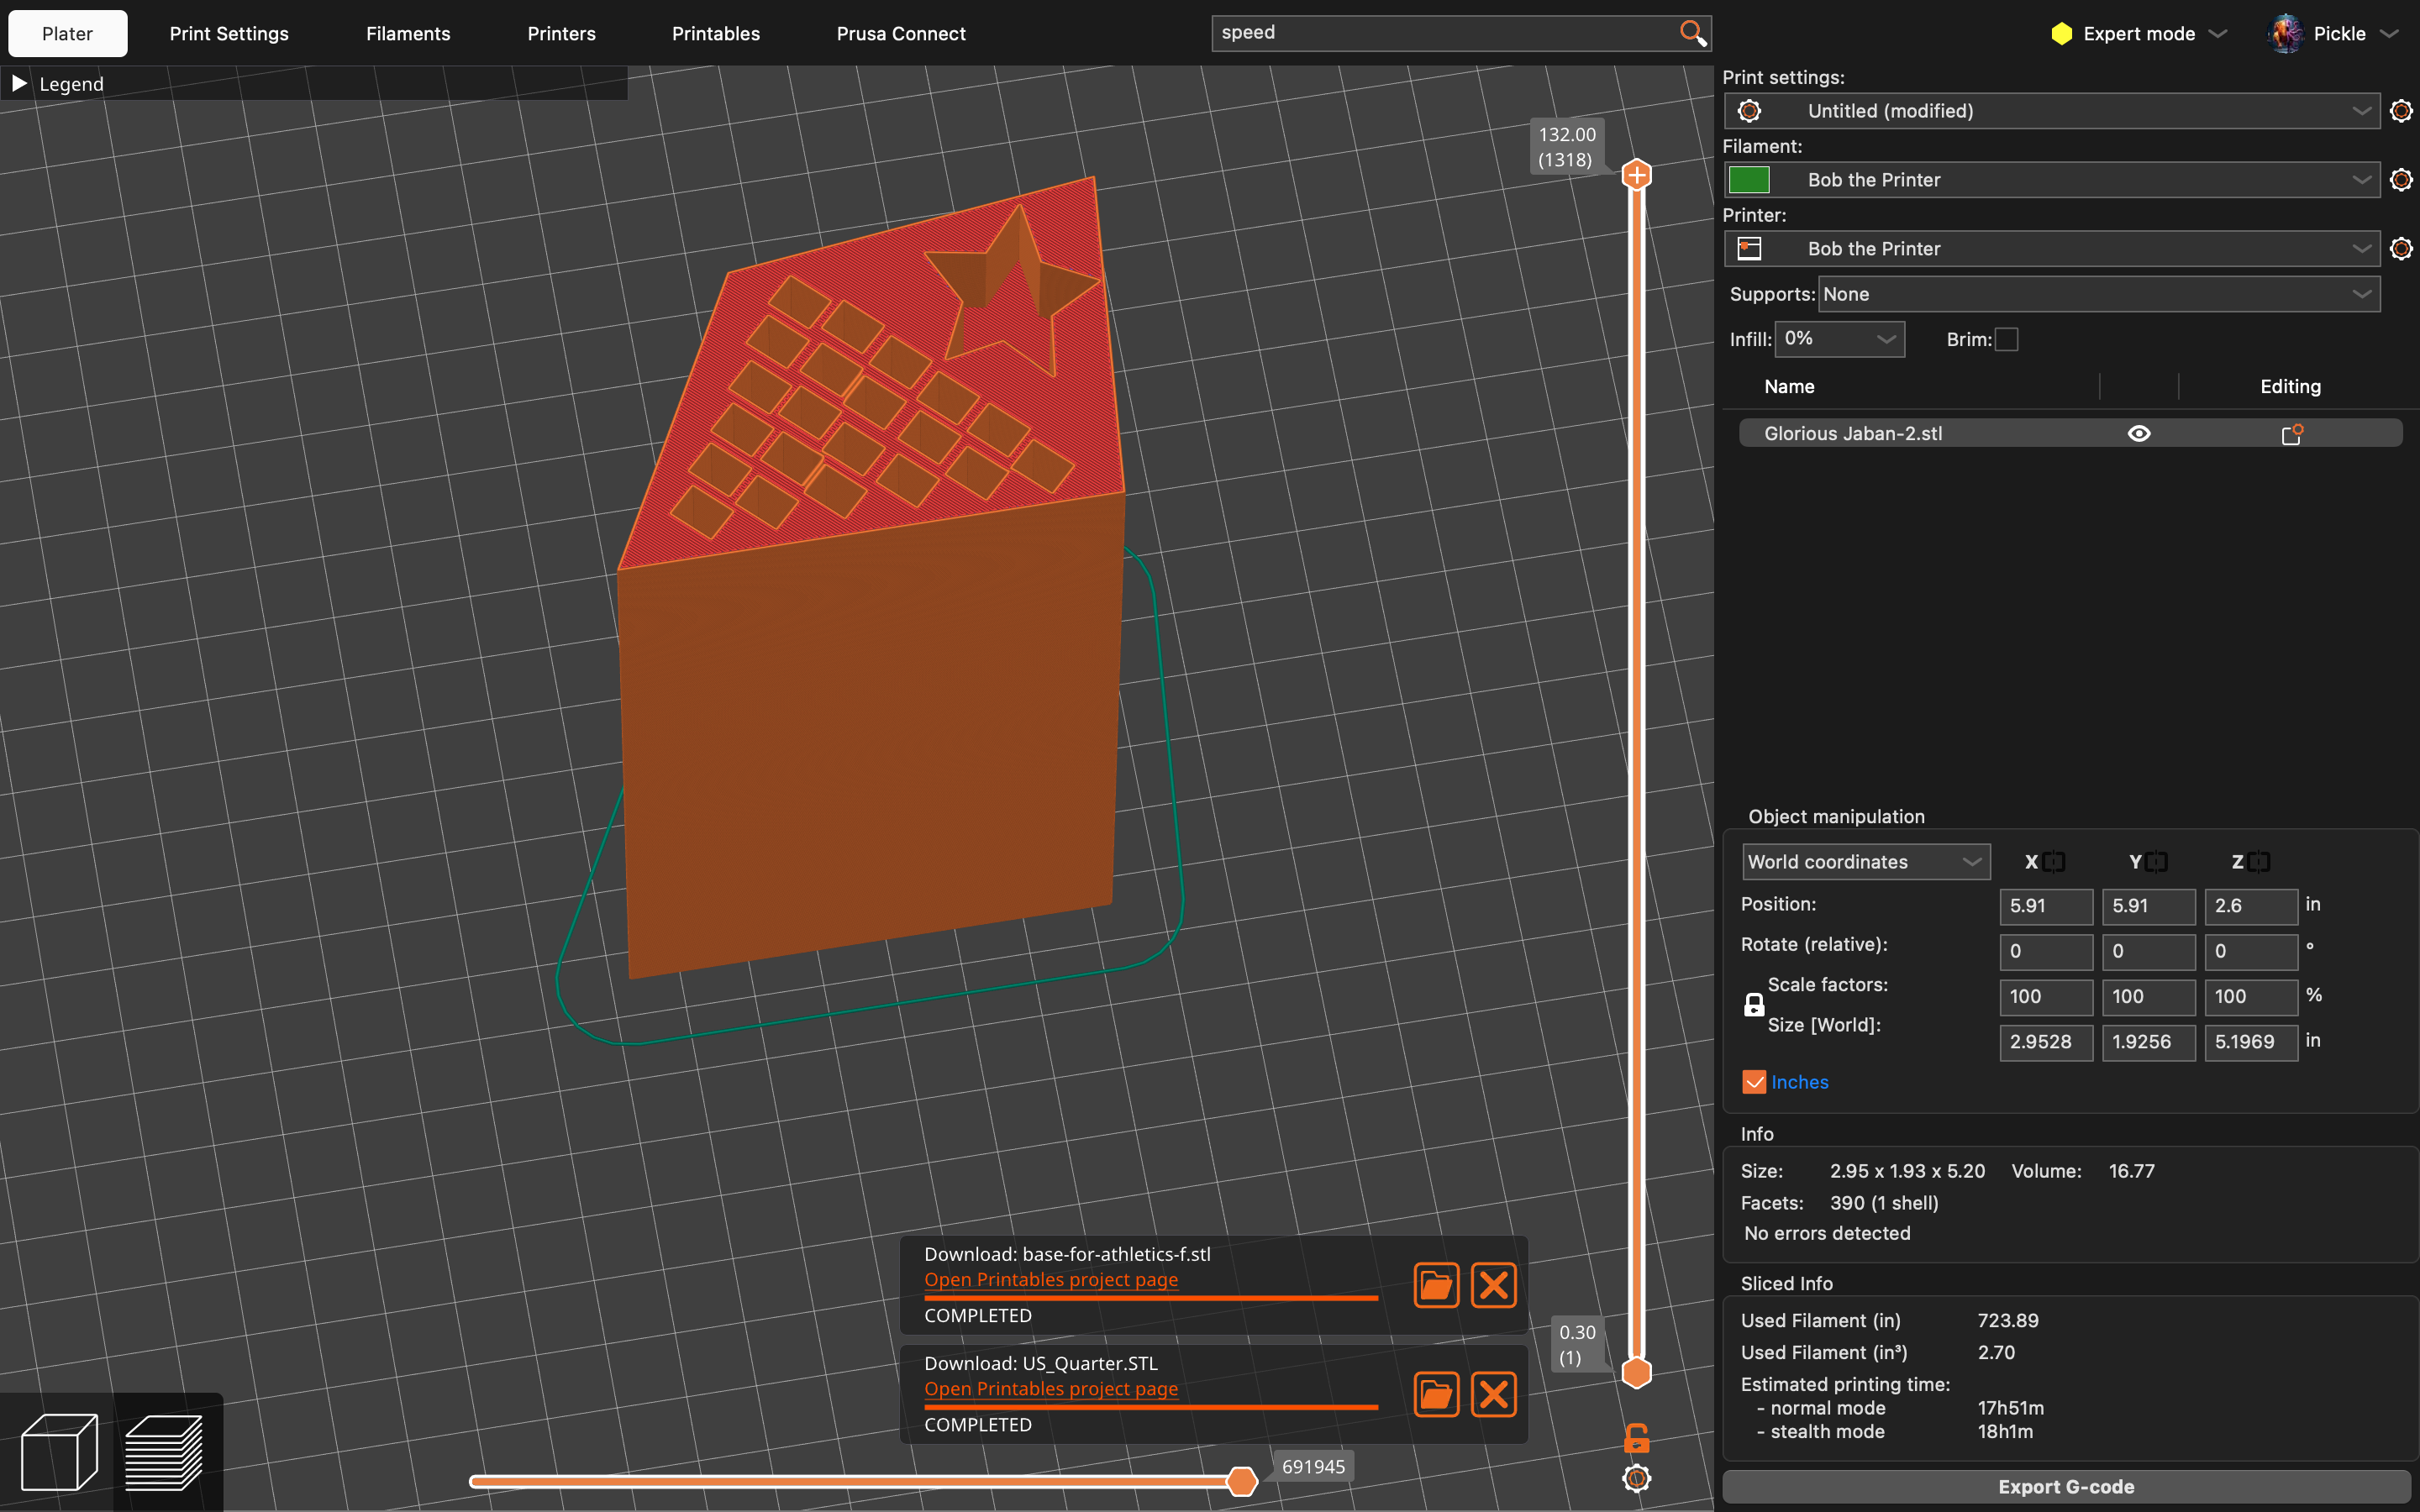Open folder for US_Quarter.STL download
This screenshot has height=1512, width=2420.
tap(1436, 1394)
